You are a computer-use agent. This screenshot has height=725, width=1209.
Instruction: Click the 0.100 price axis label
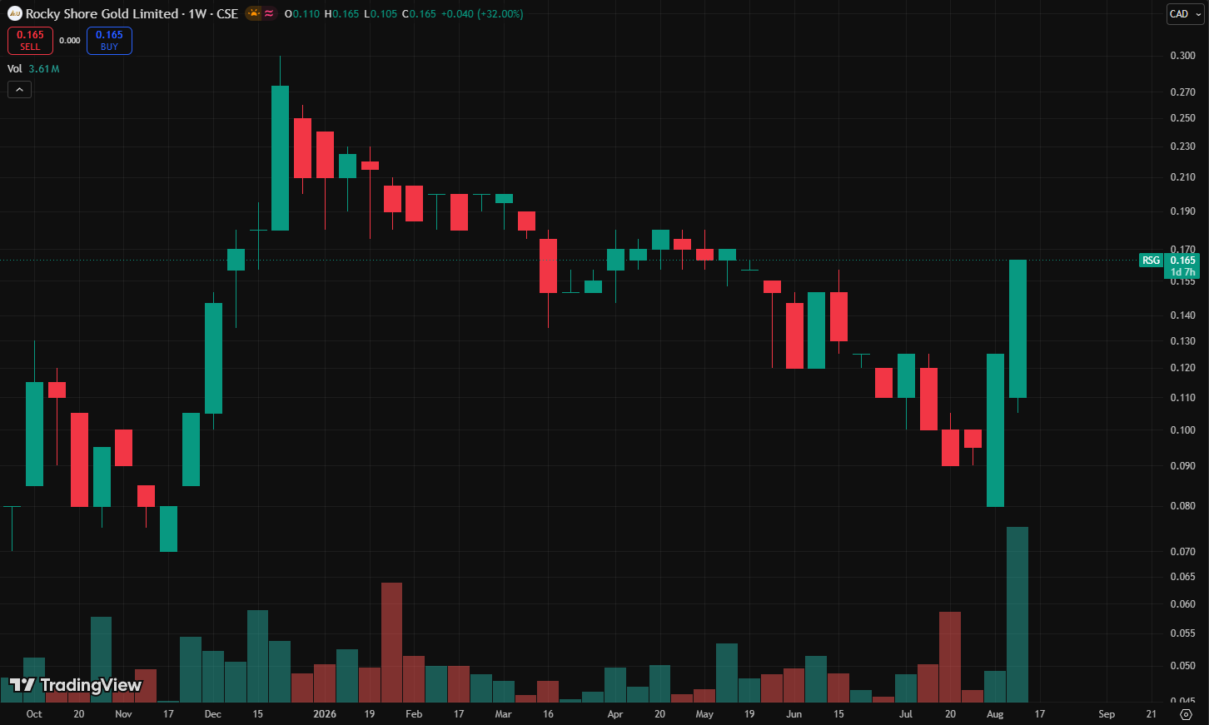[1182, 430]
